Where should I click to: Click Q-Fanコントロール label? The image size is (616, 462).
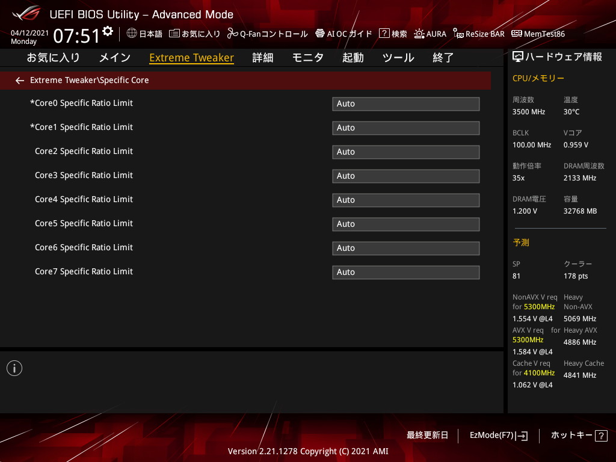click(274, 34)
